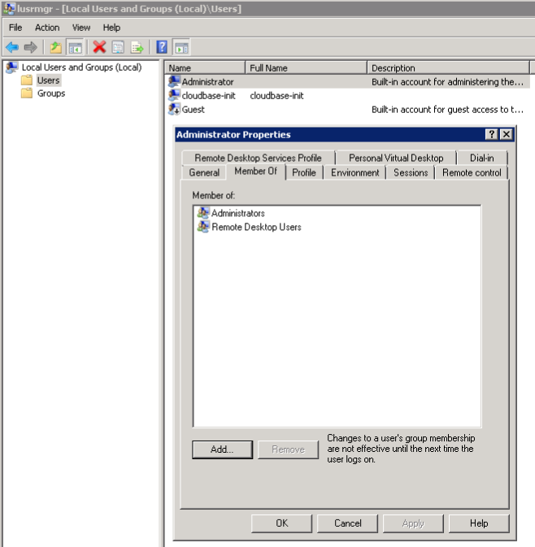Viewport: 535px width, 547px height.
Task: Click the Cancel button
Action: (347, 523)
